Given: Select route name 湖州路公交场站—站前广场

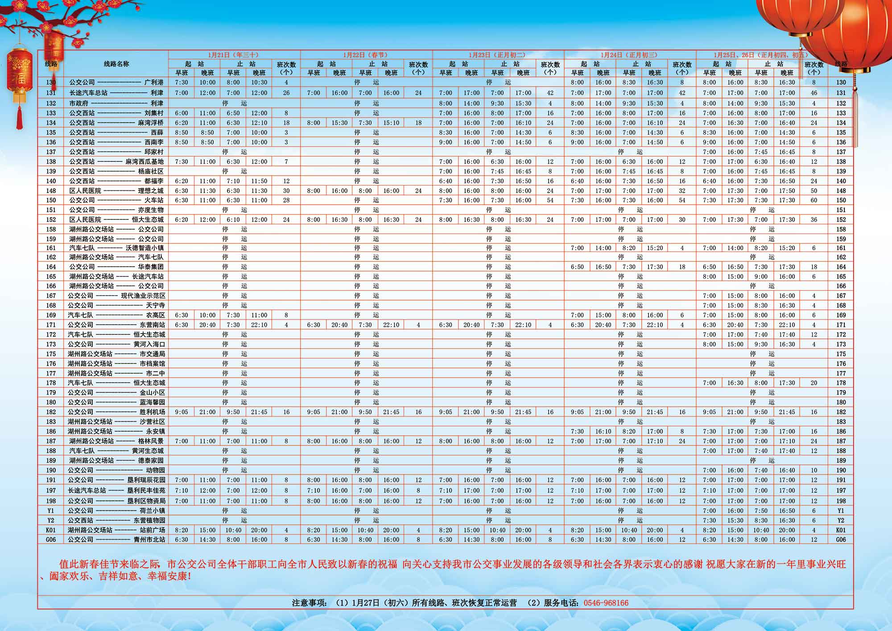Looking at the screenshot, I should 116,530.
